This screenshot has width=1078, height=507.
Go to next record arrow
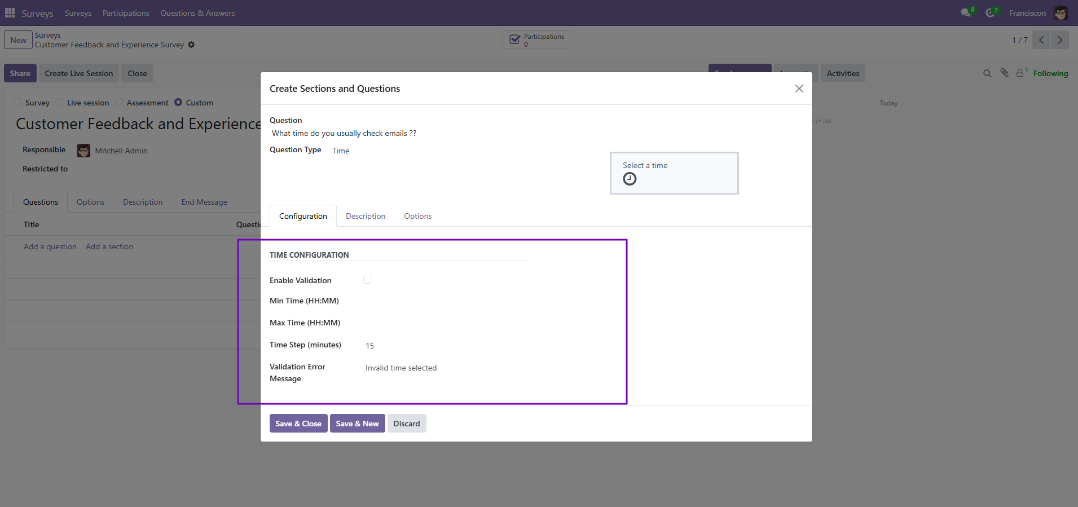pos(1060,40)
